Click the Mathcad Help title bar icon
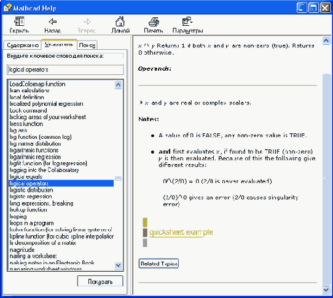333x298 pixels. click(x=7, y=7)
